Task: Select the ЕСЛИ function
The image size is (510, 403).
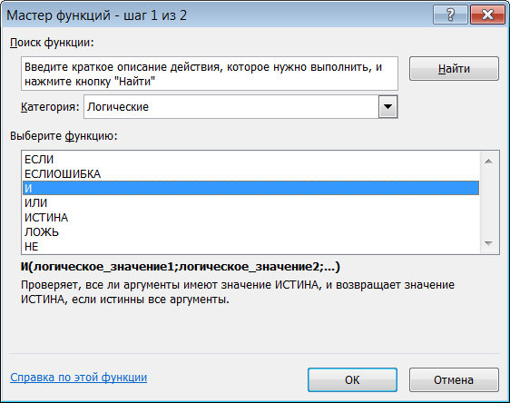Action: click(x=250, y=160)
